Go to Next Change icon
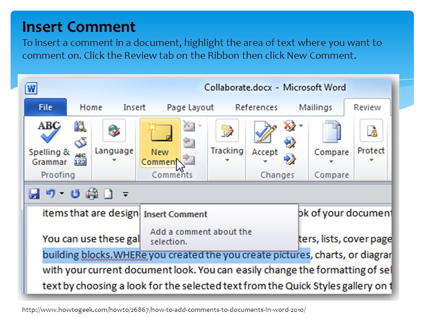This screenshot has width=424, height=318. pos(290,159)
